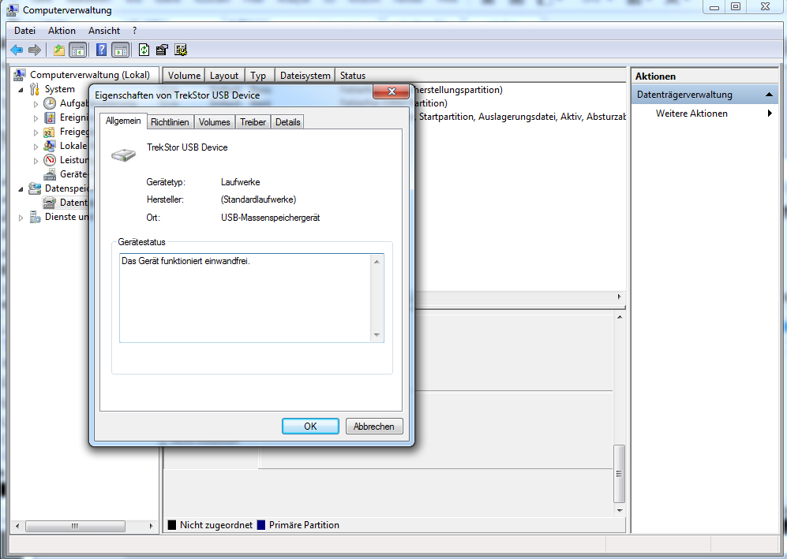Image resolution: width=787 pixels, height=559 pixels.
Task: Toggle the show/hide action pane icon
Action: (121, 50)
